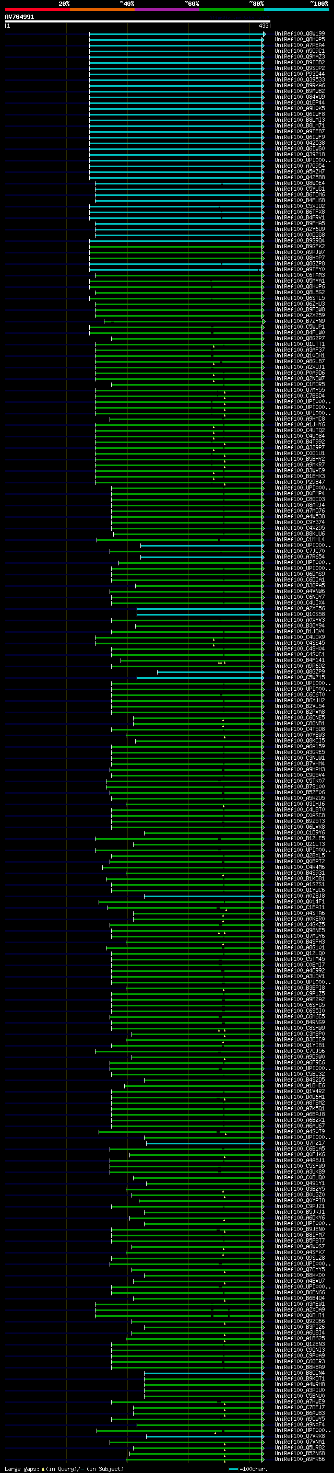334x1473 pixels.
Task: Open hit UniRef100_B9RKA6
Action: coord(300,85)
